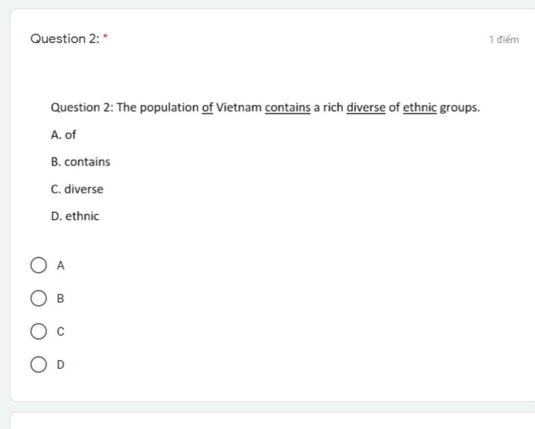Click the red required asterisk
535x429 pixels.
(106, 36)
